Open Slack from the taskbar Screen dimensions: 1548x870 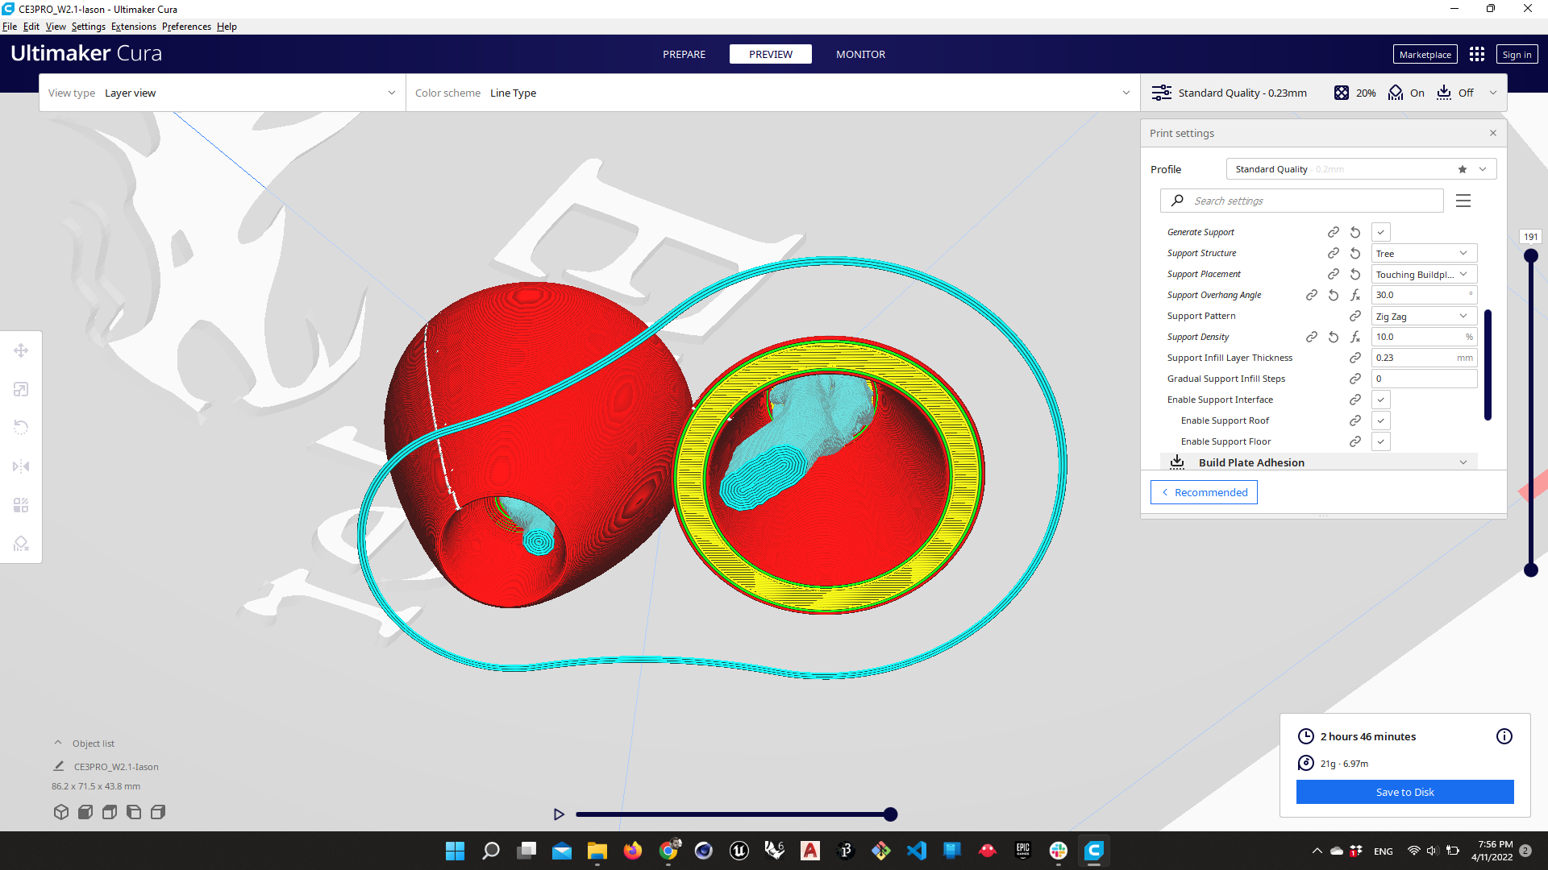coord(1059,851)
